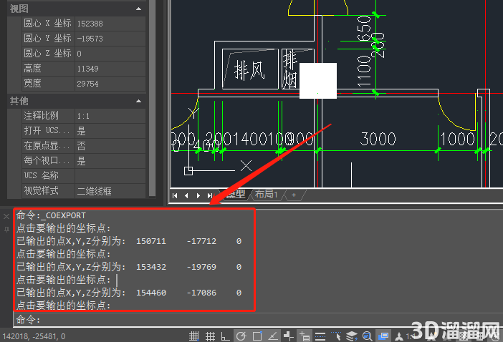Edit 圆心 X 坐标 value 152388
This screenshot has height=342, width=503.
(x=110, y=24)
